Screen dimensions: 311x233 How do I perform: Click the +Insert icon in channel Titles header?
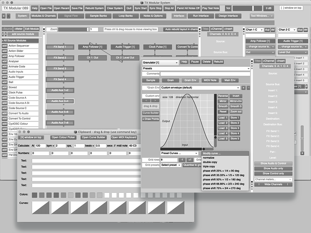coord(227,29)
